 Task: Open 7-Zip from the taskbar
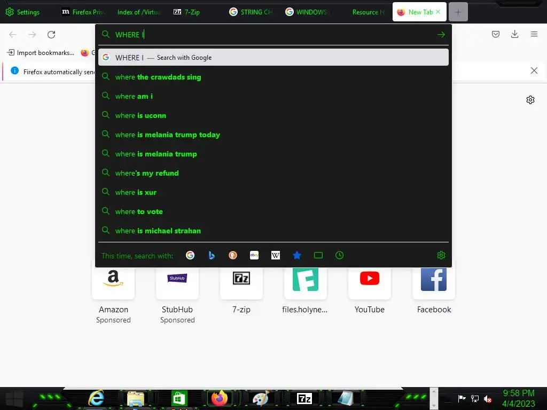tap(304, 398)
